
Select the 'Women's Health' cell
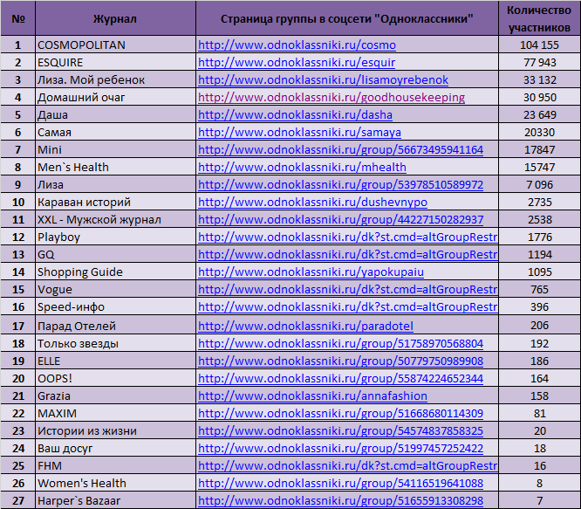click(x=115, y=483)
